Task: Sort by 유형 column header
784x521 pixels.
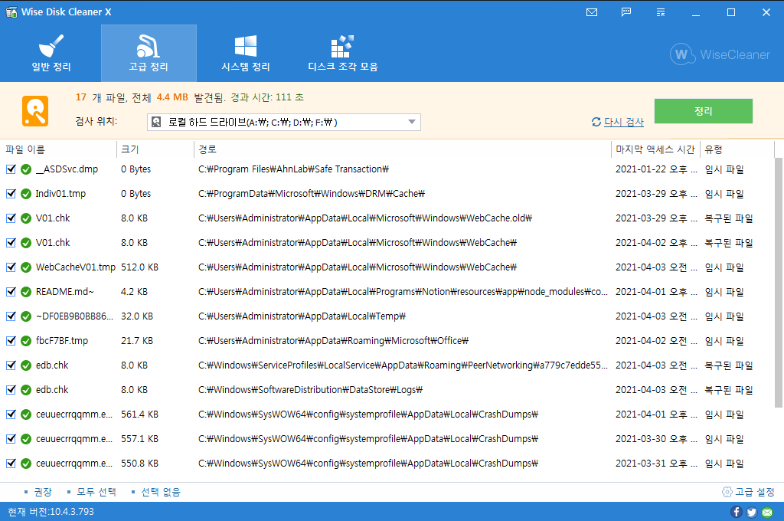Action: pyautogui.click(x=713, y=149)
